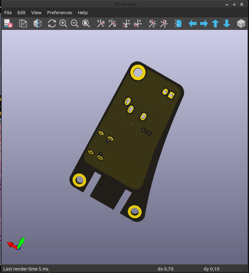Rotate X counterclockwise icon
The height and width of the screenshot is (273, 249).
pyautogui.click(x=112, y=23)
